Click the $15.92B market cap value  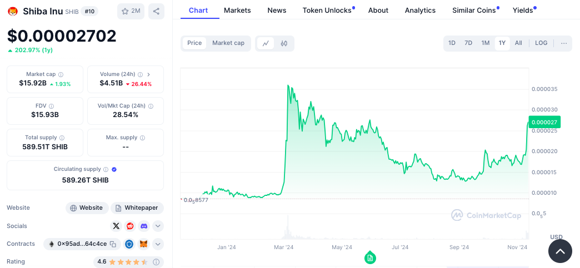click(x=33, y=83)
